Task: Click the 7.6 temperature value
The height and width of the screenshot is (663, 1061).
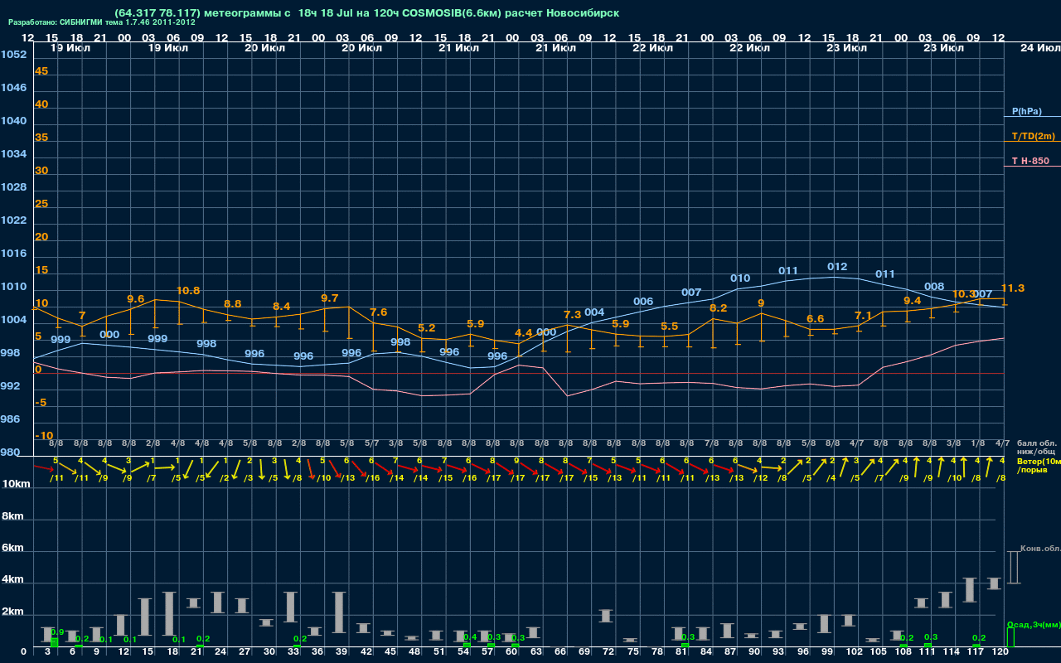Action: [x=378, y=312]
